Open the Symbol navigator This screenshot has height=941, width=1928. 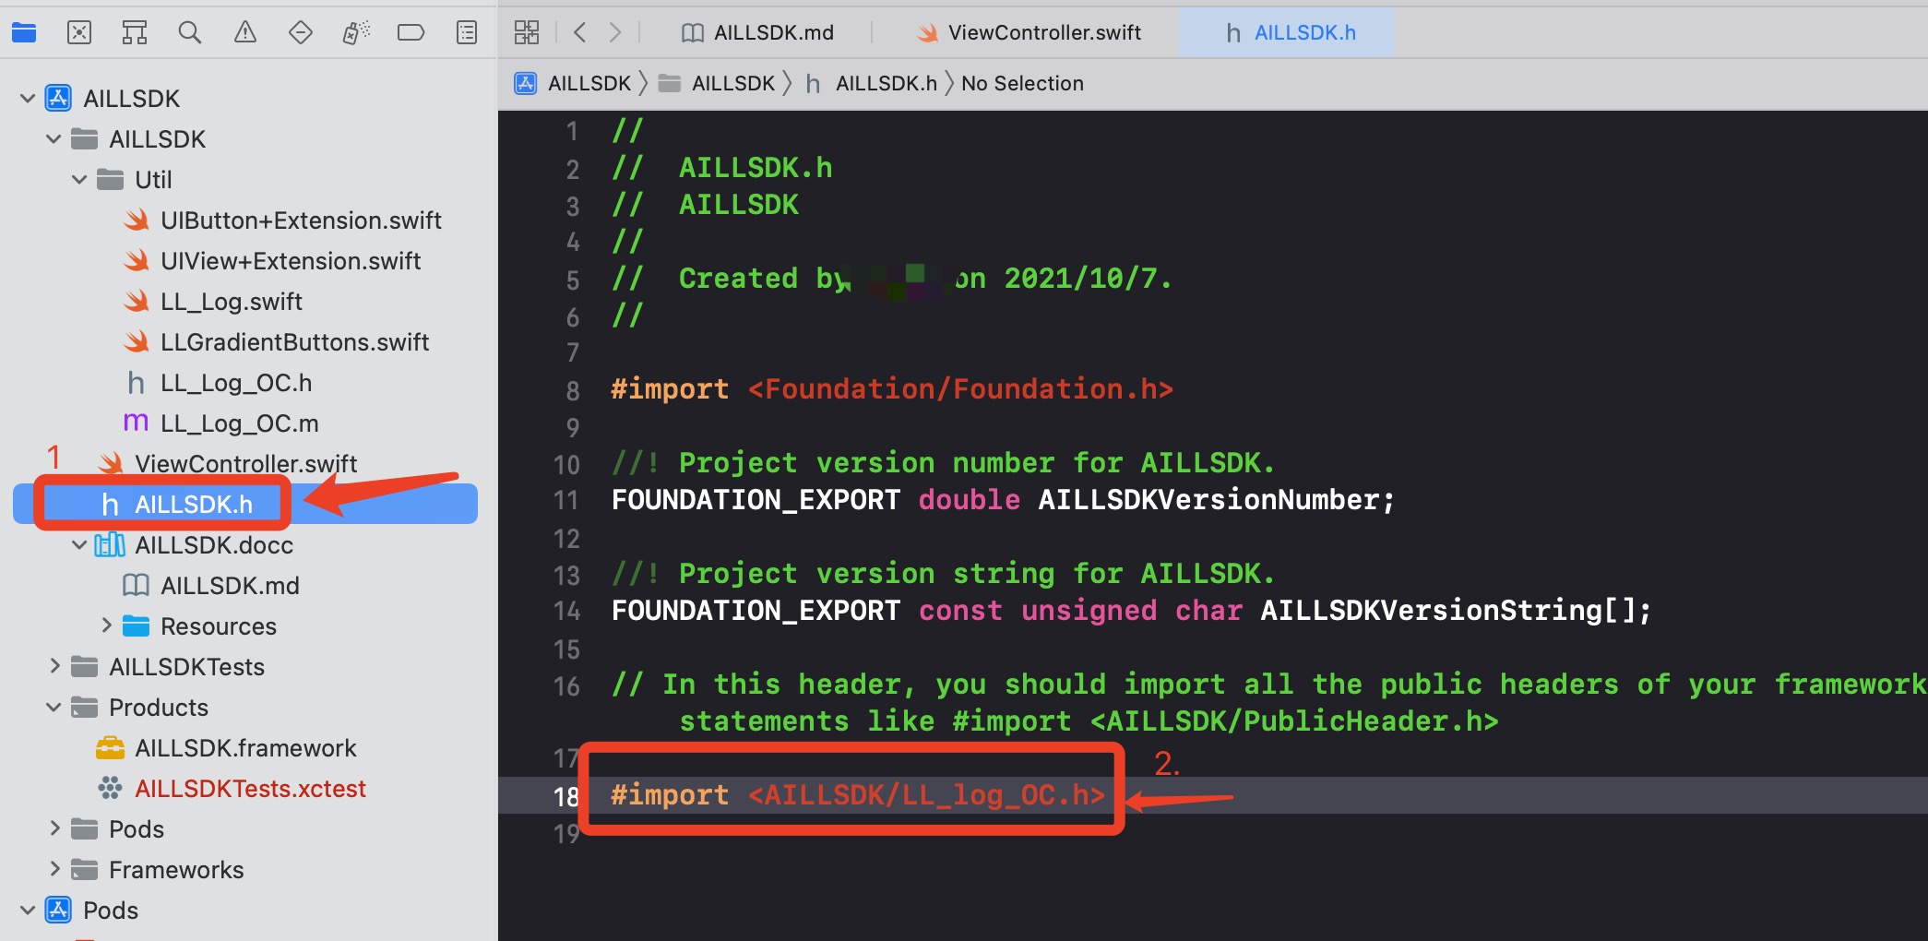coord(135,33)
